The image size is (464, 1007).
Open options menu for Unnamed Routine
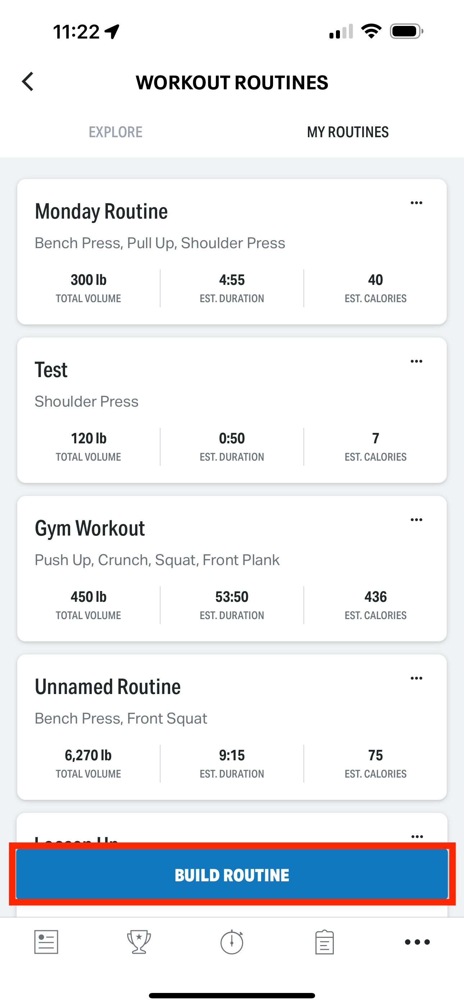[x=417, y=678]
